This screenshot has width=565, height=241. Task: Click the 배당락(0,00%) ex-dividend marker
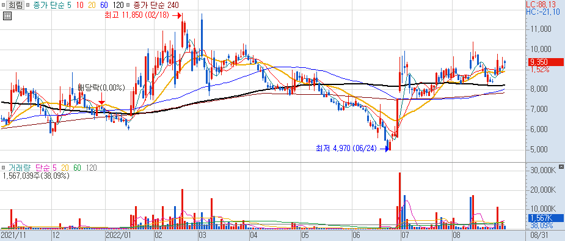[101, 87]
